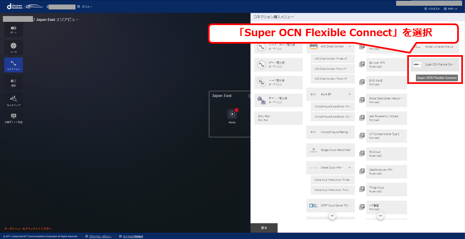Viewport: 465px width, 239px height.
Task: Click document icon beside Salesforce over VPN
Action: (x=362, y=171)
